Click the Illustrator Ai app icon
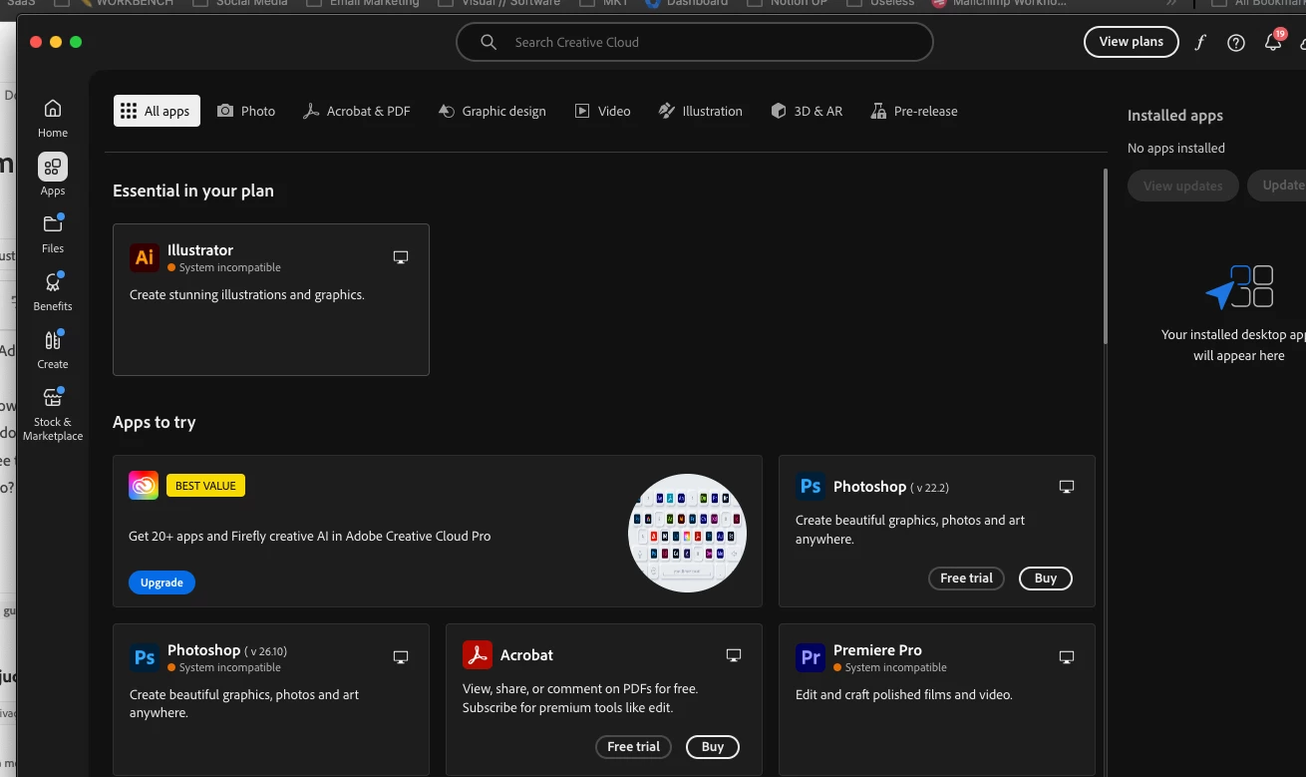Viewport: 1306px width, 777px height. pyautogui.click(x=145, y=257)
